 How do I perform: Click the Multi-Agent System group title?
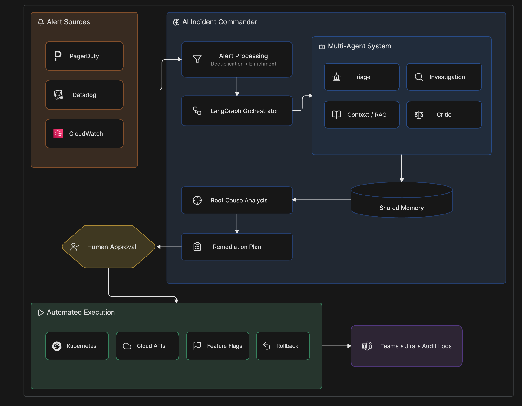[x=359, y=46]
